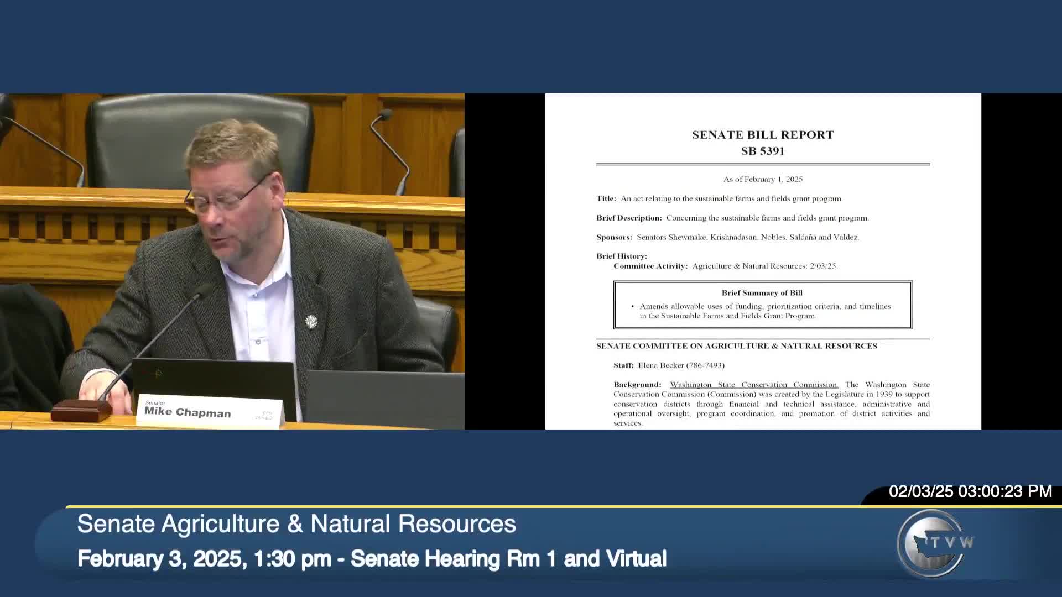The width and height of the screenshot is (1062, 597).
Task: Click the Staff Elena Becker line
Action: 669,365
